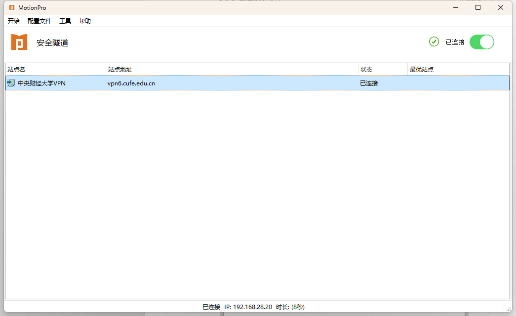Select the 中央财经大学VPN site name

coord(41,83)
